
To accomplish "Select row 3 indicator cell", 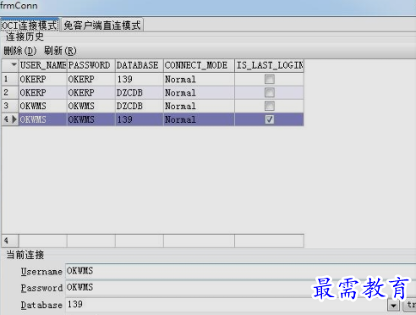I will 10,106.
